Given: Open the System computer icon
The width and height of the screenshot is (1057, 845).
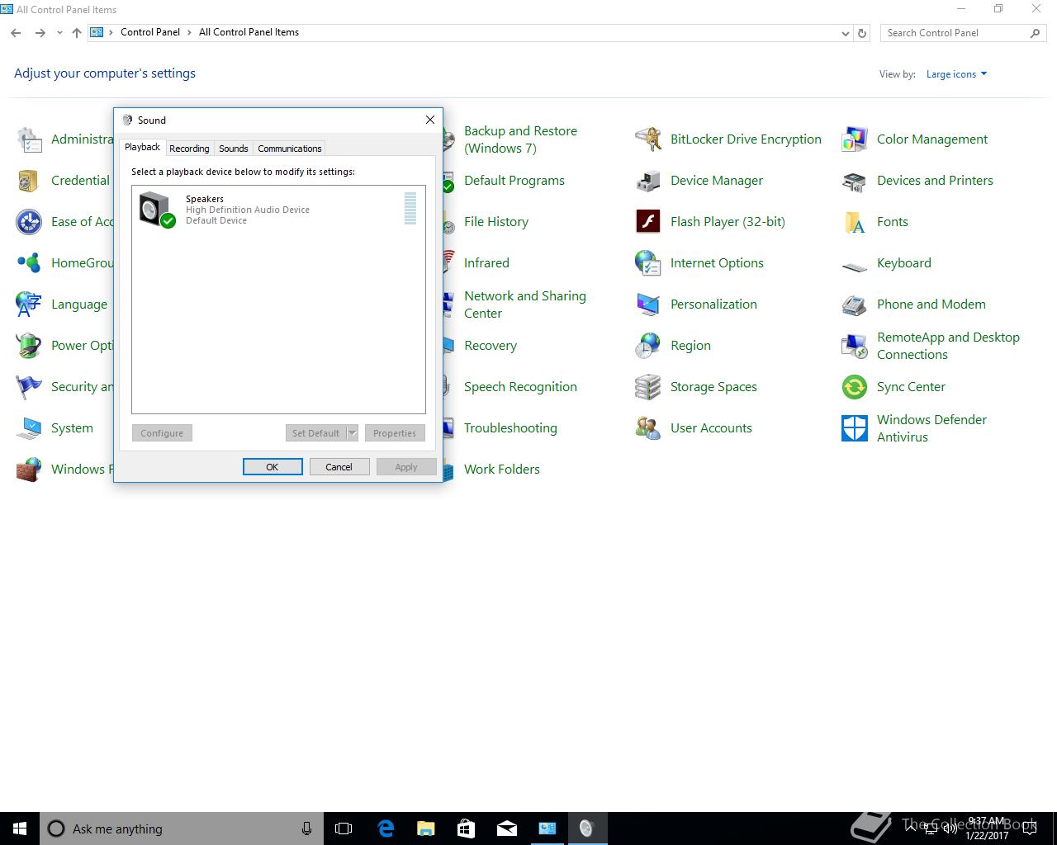Looking at the screenshot, I should click(29, 428).
